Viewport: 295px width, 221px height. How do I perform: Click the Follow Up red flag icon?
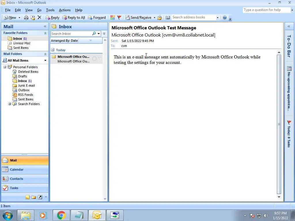[x=119, y=18]
